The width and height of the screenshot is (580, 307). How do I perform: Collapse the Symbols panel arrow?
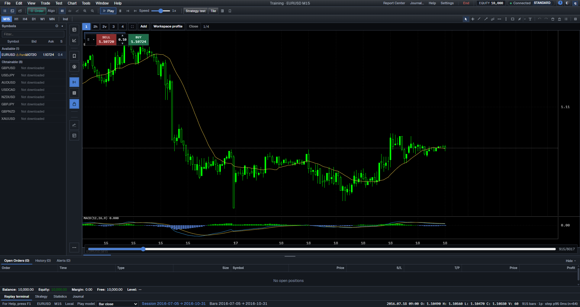pos(62,26)
